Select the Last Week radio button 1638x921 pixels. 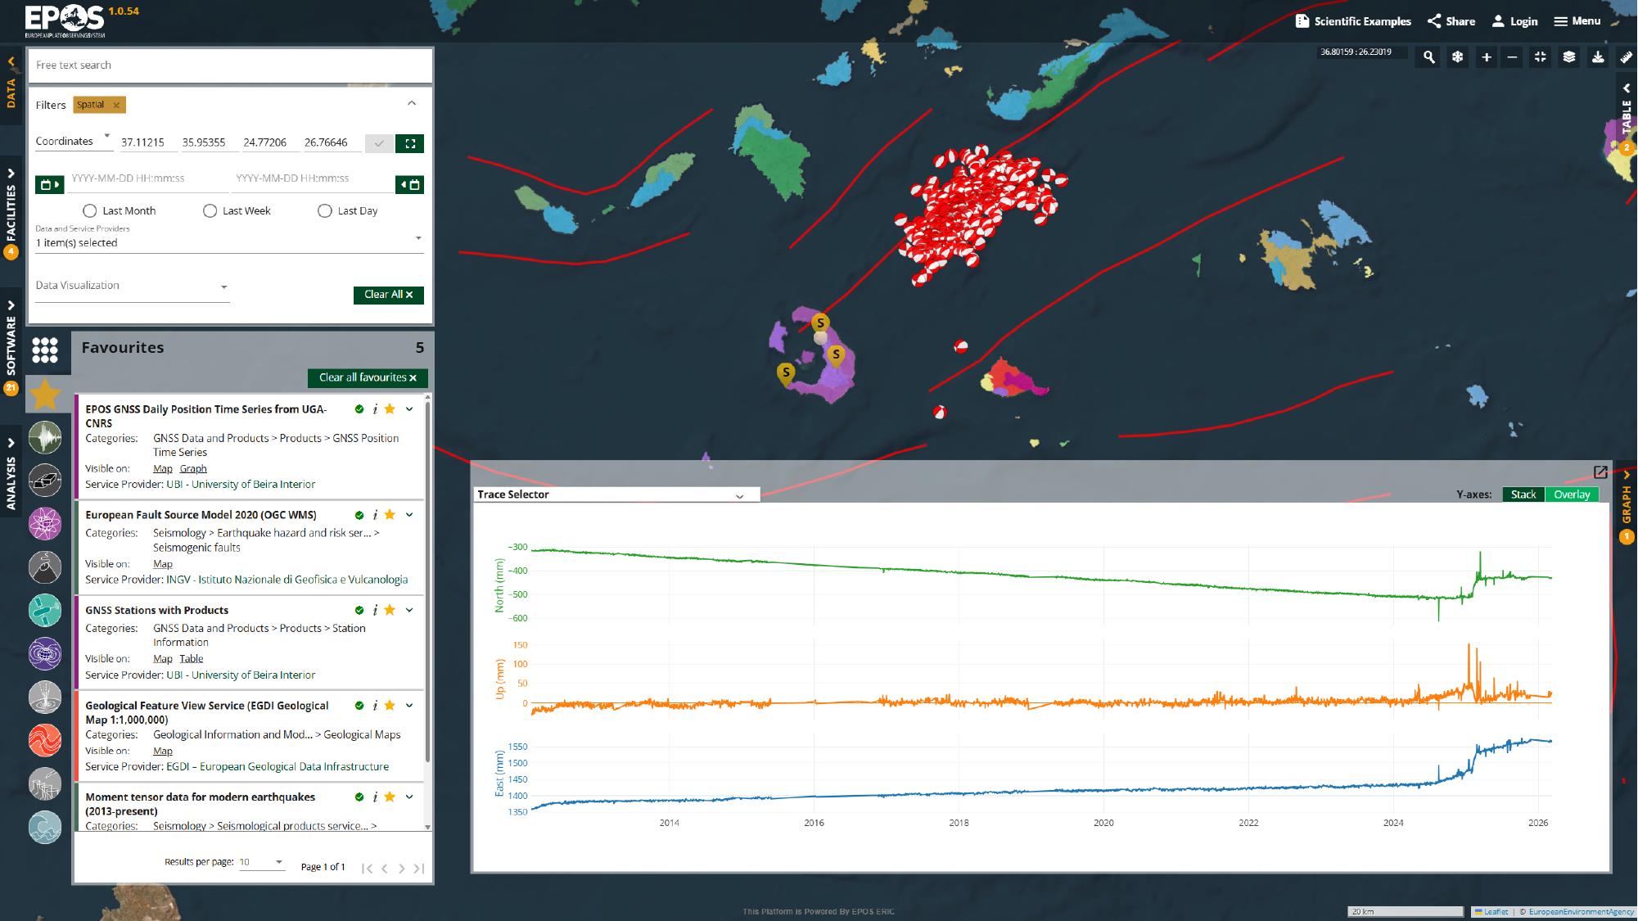[x=210, y=211]
